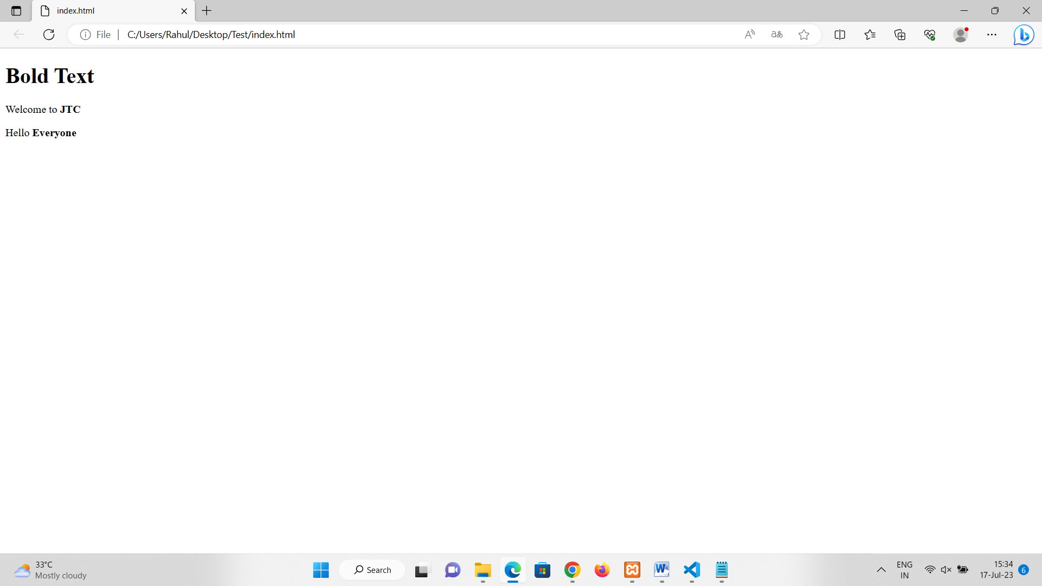
Task: View site information icon
Action: (85, 35)
